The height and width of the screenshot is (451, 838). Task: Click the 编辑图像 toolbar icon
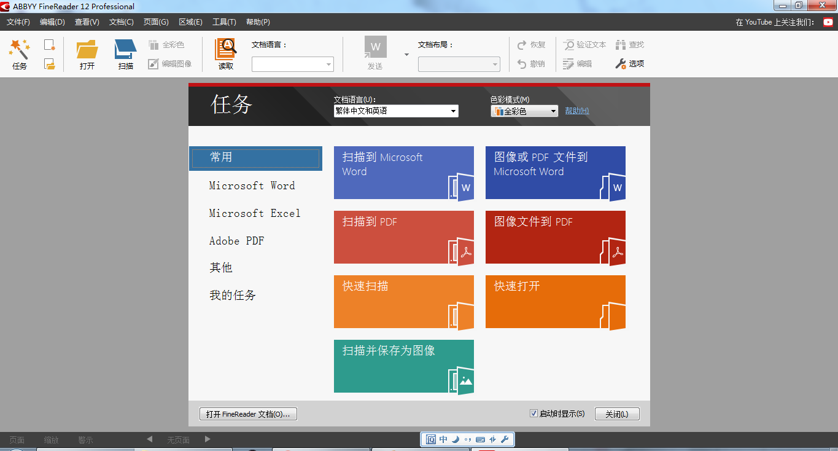153,64
